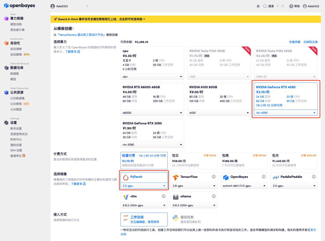Click the vllm image info icon
The height and width of the screenshot is (241, 325).
(164, 196)
